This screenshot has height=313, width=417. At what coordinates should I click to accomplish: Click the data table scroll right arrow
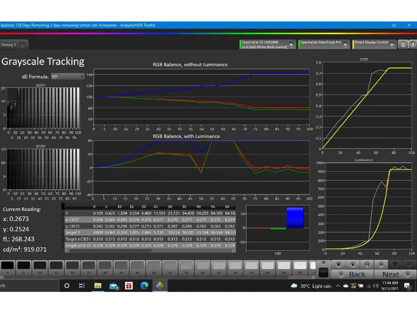[x=234, y=251]
